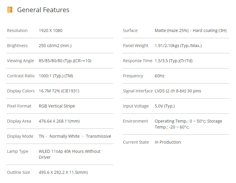
Task: Click the Signal Interface label
Action: point(138,91)
